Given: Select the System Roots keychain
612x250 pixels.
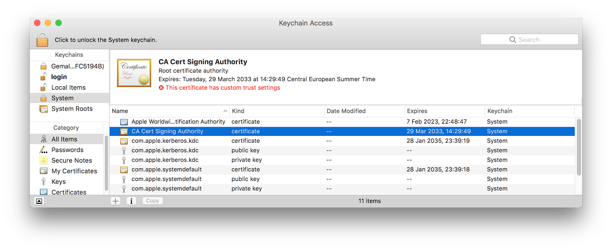Looking at the screenshot, I should click(72, 109).
